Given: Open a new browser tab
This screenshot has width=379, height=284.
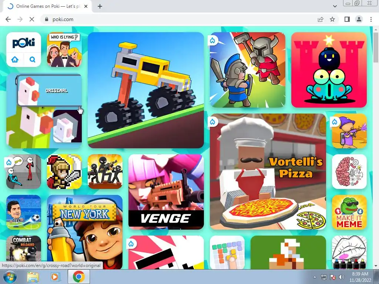Looking at the screenshot, I should 100,6.
